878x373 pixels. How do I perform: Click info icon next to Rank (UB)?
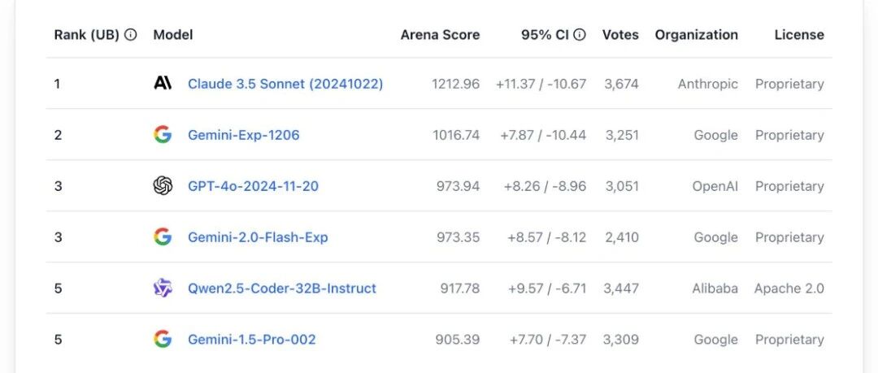(x=130, y=35)
